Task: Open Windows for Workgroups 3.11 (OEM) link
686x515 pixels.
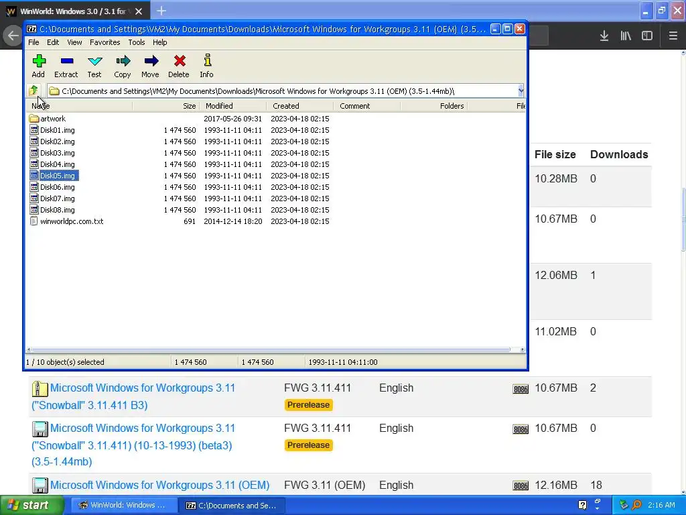Action: 159,485
